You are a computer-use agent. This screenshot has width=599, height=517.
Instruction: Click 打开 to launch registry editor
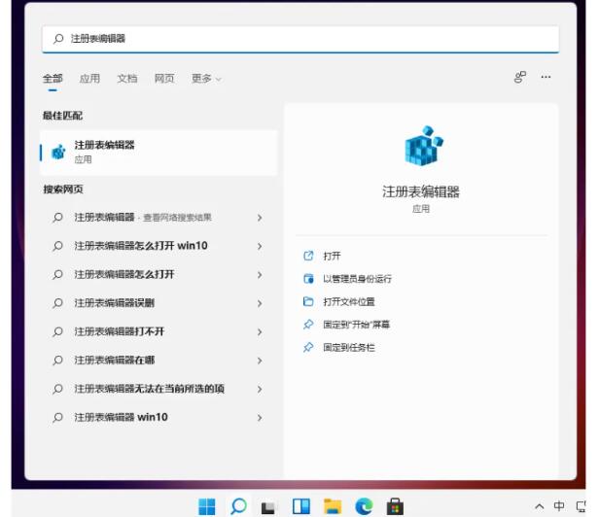click(332, 256)
